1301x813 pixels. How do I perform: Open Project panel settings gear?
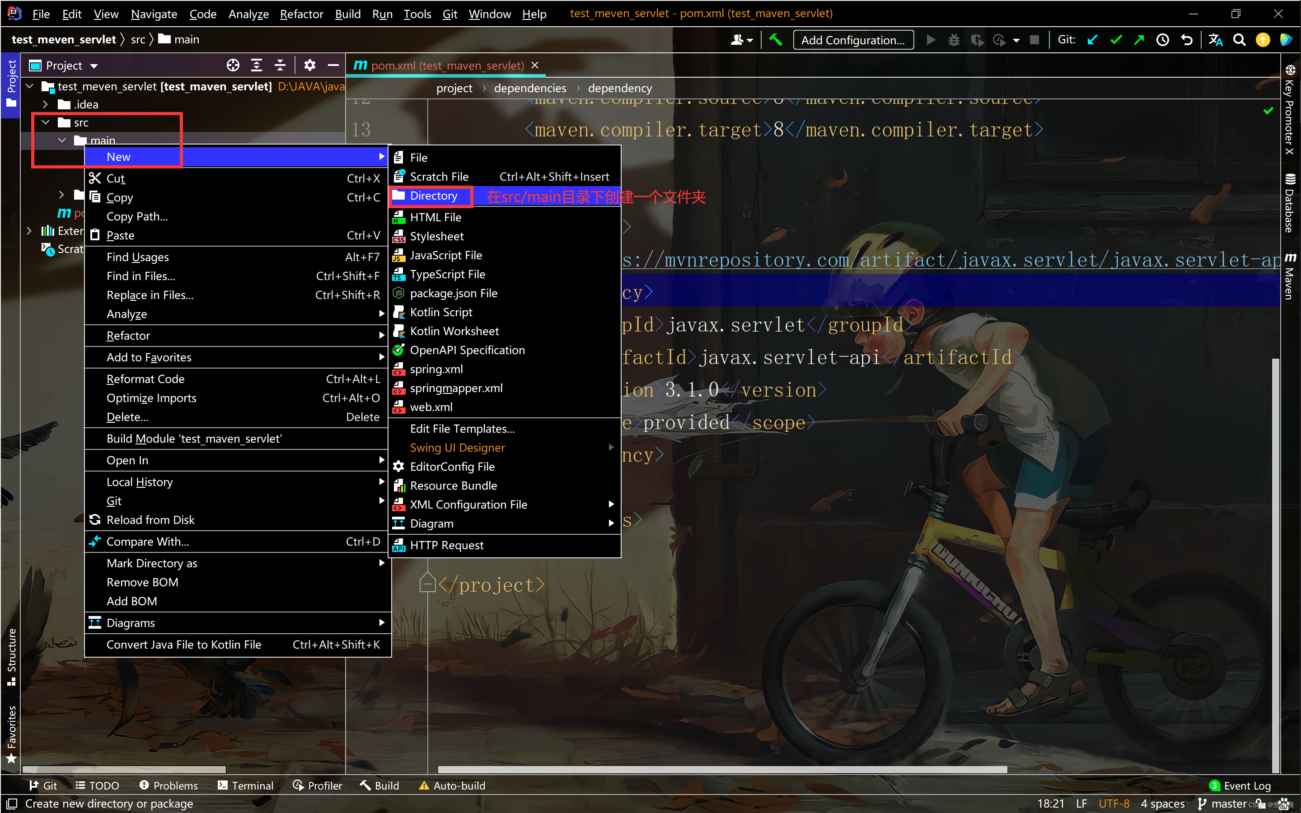[309, 65]
